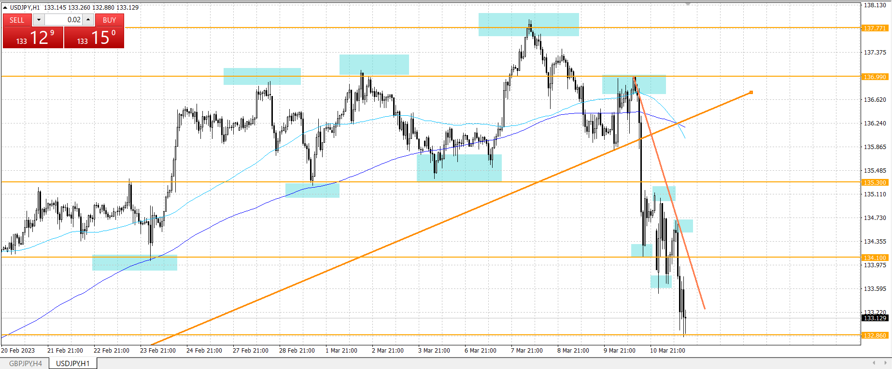Click the 7 Mar 21:00 time label
The width and height of the screenshot is (892, 369).
(527, 351)
